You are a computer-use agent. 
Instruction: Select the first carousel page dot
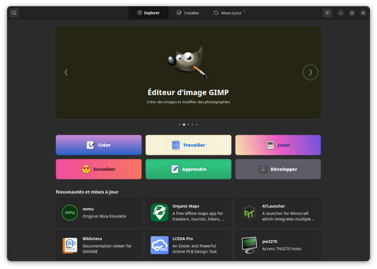click(180, 124)
